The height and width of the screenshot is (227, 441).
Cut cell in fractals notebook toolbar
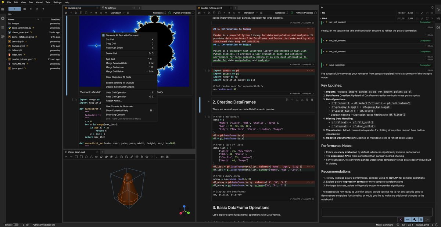[x=76, y=13]
